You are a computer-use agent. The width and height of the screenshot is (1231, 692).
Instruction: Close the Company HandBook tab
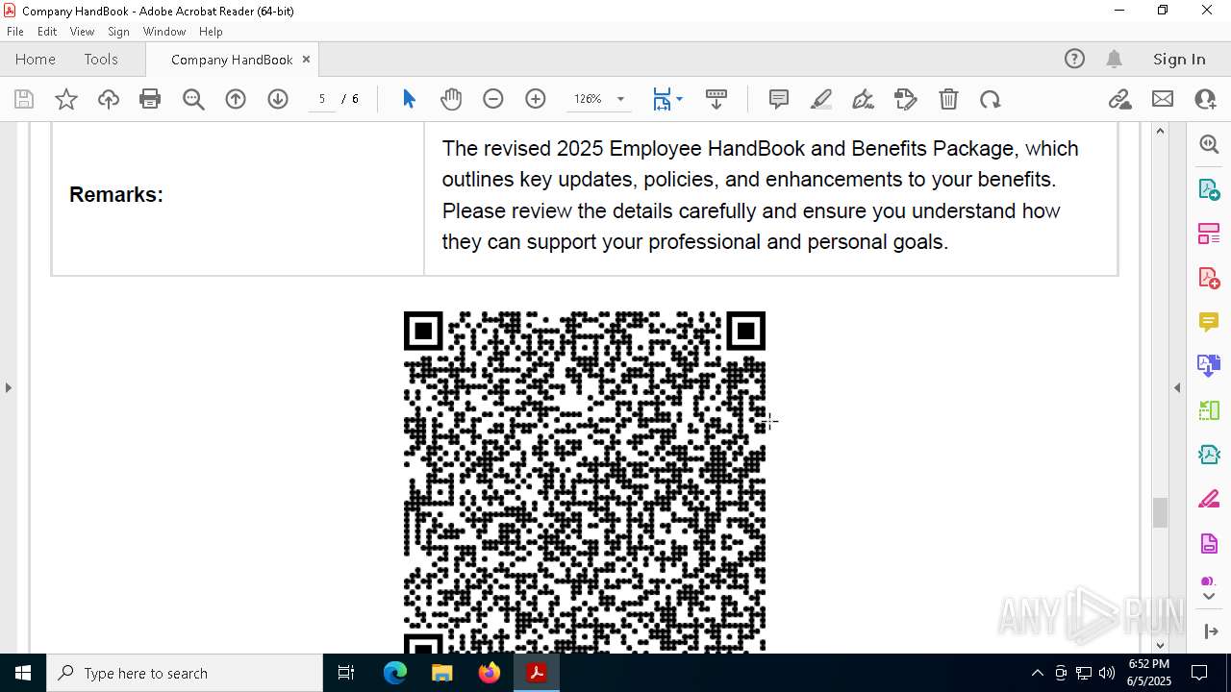click(x=306, y=60)
